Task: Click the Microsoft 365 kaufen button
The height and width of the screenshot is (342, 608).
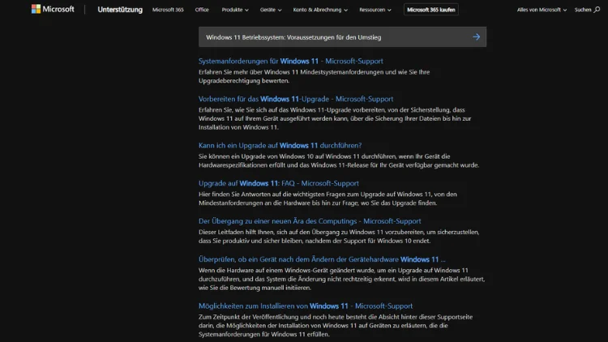Action: click(430, 9)
